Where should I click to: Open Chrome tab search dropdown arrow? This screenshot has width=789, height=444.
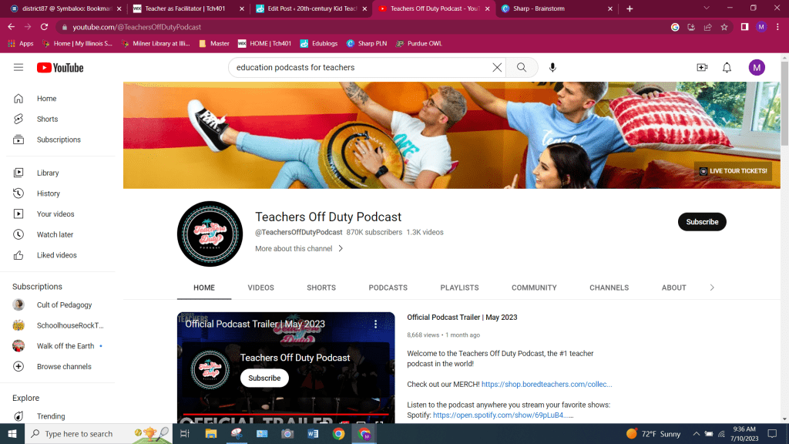pyautogui.click(x=707, y=8)
